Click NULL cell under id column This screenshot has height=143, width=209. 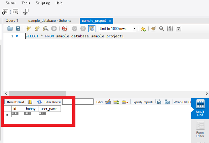(15, 113)
